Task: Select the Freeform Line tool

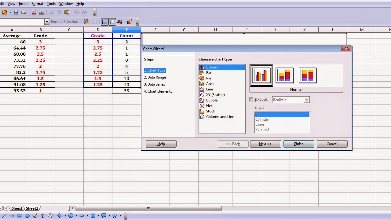Action: pyautogui.click(x=35, y=216)
